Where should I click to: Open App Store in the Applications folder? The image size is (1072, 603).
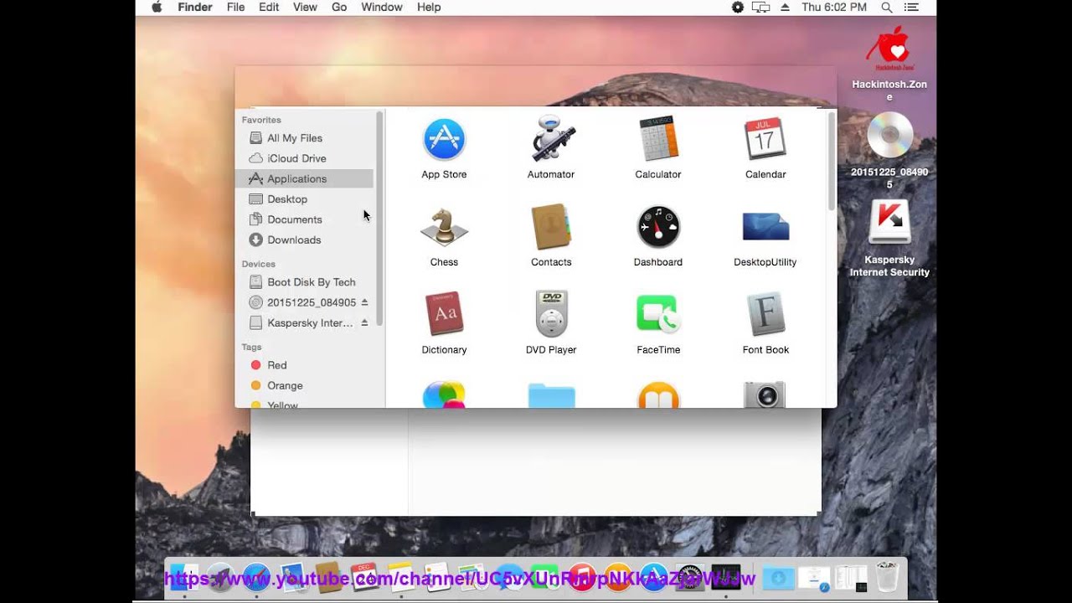click(444, 139)
